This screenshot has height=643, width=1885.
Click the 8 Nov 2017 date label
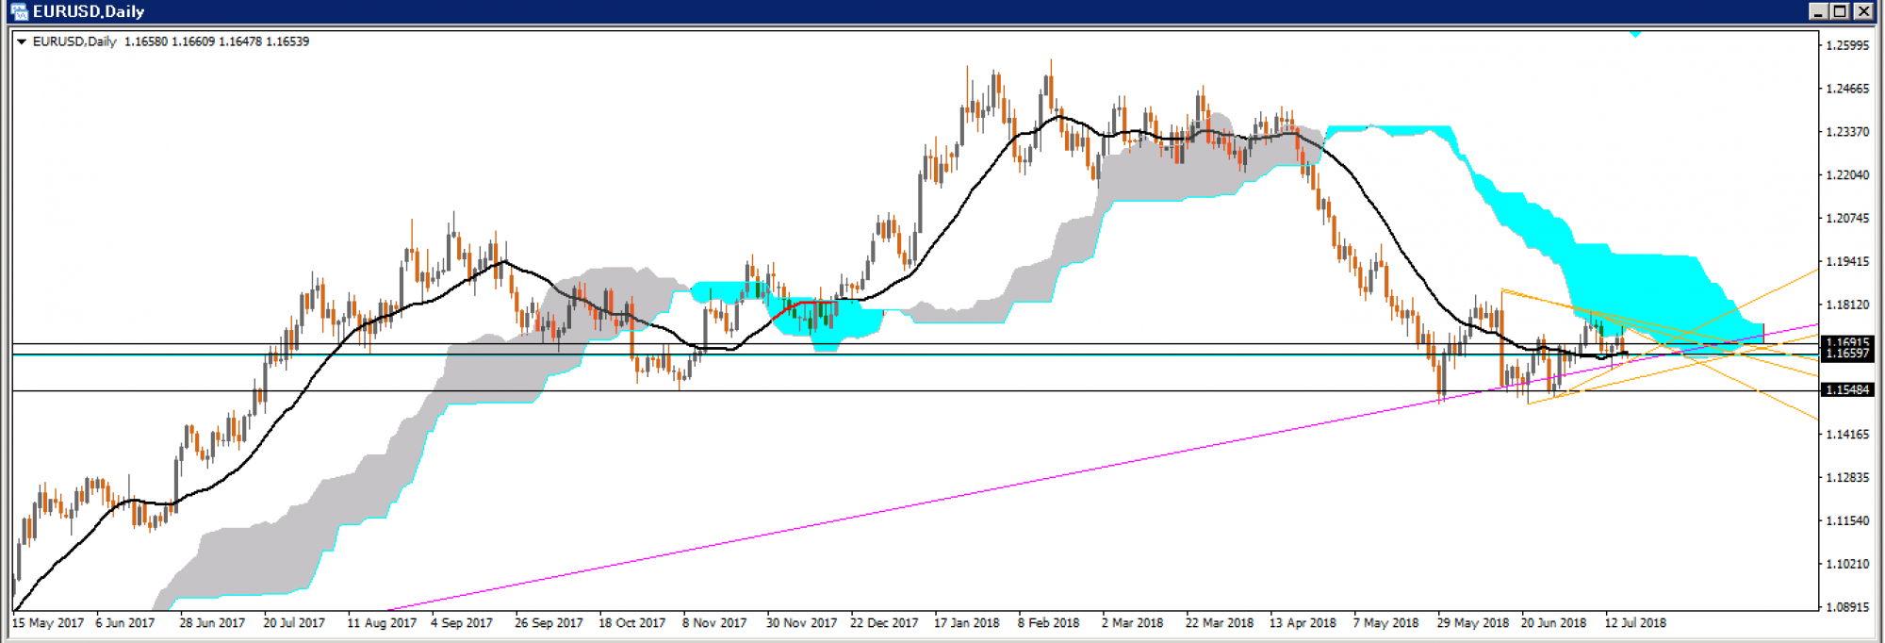pos(714,623)
